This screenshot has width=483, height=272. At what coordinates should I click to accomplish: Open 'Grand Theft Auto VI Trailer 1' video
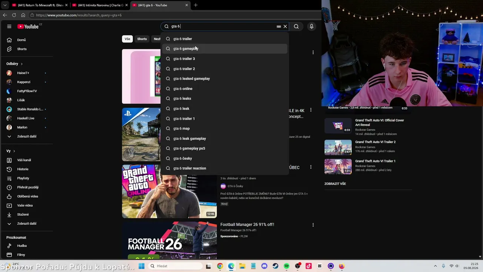click(x=375, y=161)
